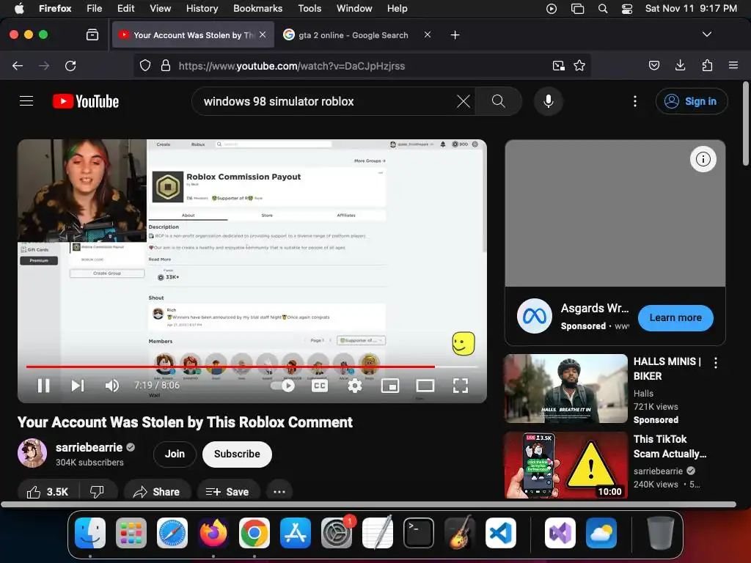Open Spotlight search in menu bar
Image resolution: width=751 pixels, height=563 pixels.
pos(603,9)
